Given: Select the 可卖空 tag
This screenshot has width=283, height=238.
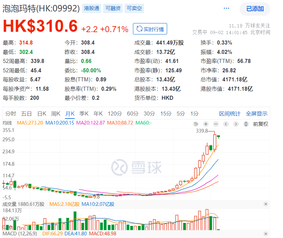Looking at the screenshot, I should [134, 8].
